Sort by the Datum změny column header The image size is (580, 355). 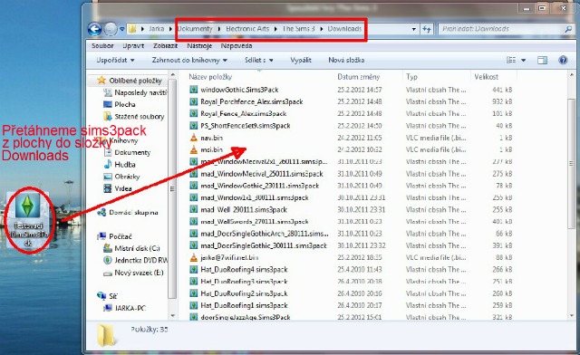click(x=359, y=77)
